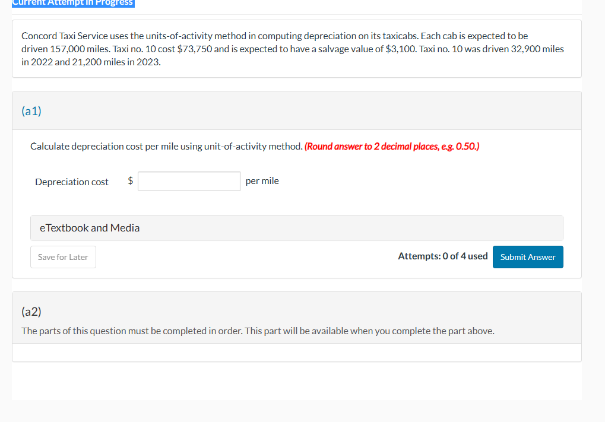Click the blank panel below the (a2) section
The width and height of the screenshot is (605, 422).
tap(296, 352)
